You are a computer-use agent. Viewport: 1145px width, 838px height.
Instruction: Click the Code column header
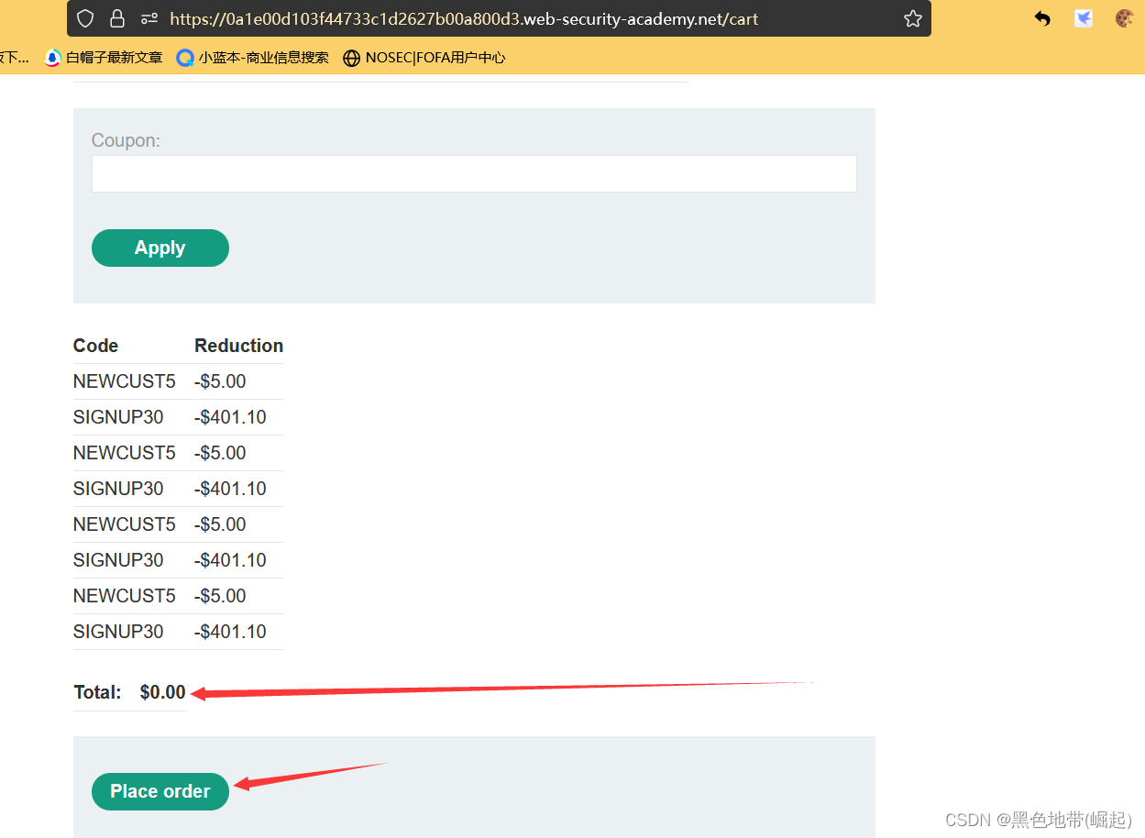(x=96, y=346)
